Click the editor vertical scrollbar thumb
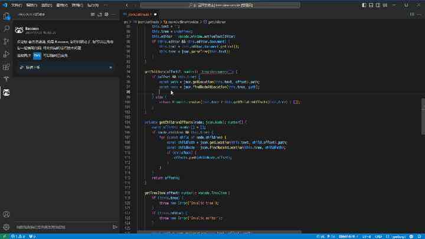The image size is (425, 239). tap(423, 116)
